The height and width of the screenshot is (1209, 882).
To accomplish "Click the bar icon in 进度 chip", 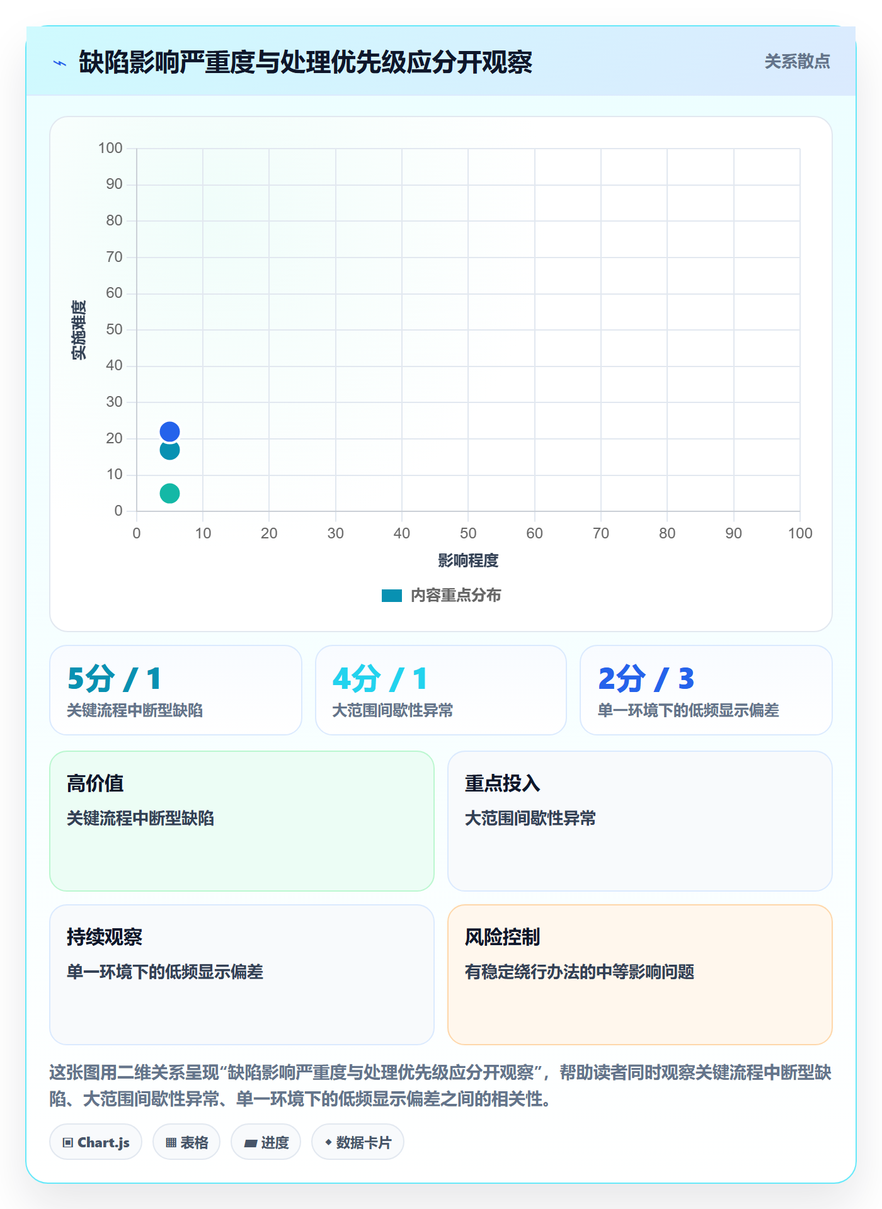I will (250, 1143).
